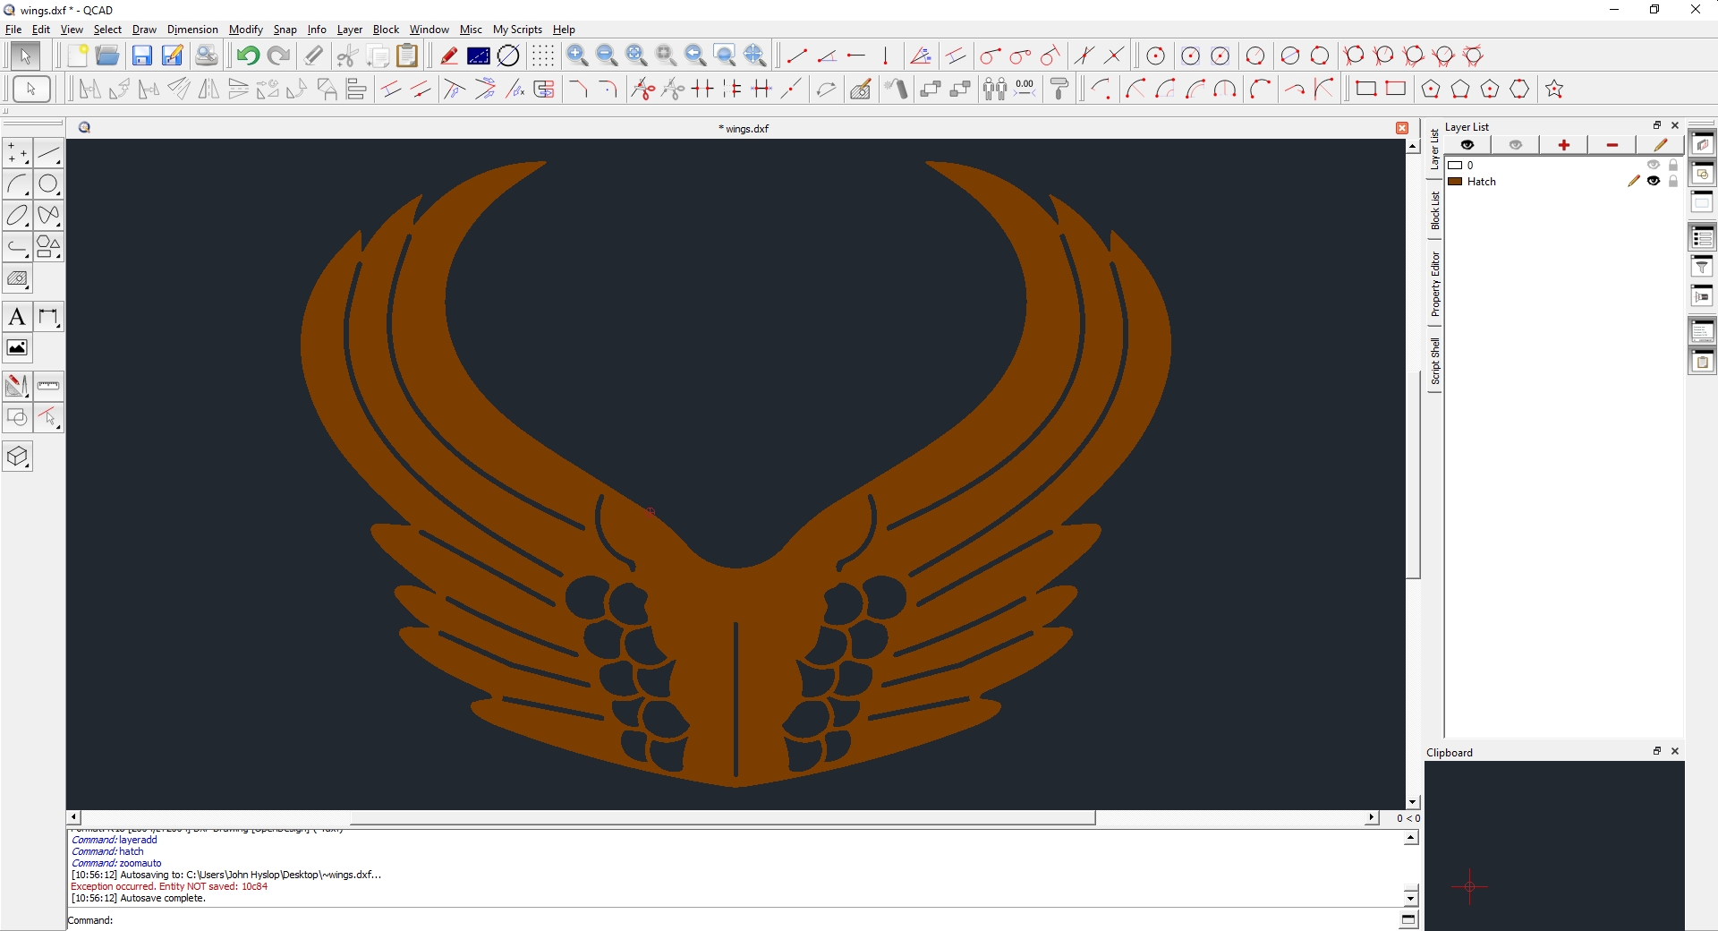
Task: Click the Zoom In magnifier icon
Action: [577, 56]
